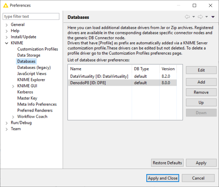
Task: Expand the Team tree node
Action: tap(7, 129)
